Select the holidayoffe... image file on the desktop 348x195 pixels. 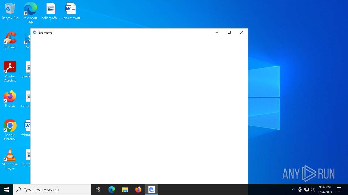(x=51, y=11)
